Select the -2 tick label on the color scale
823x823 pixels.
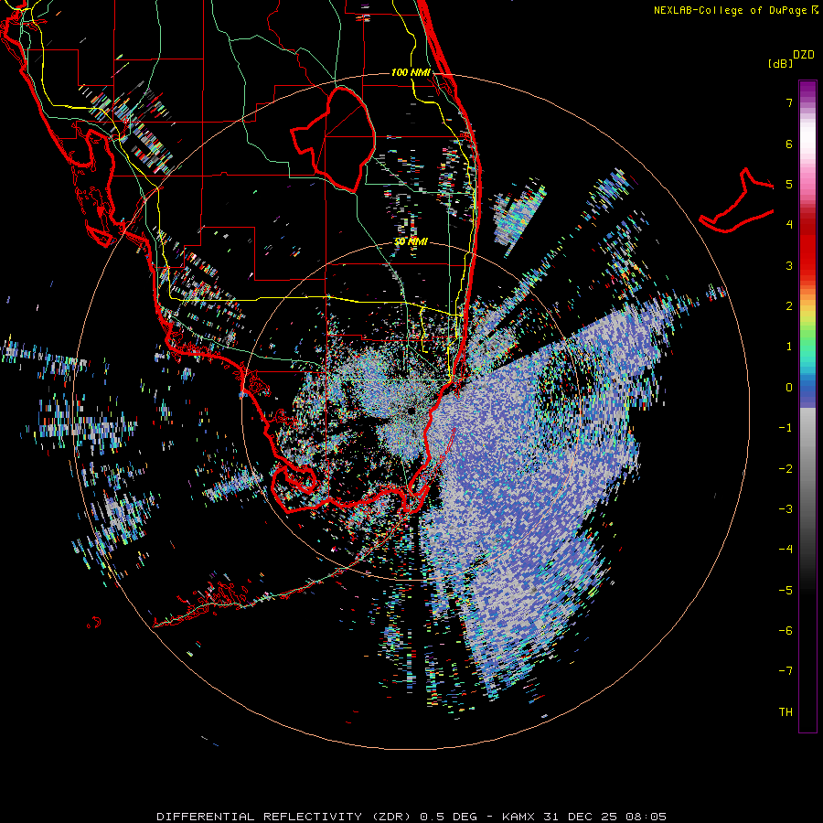(x=786, y=469)
